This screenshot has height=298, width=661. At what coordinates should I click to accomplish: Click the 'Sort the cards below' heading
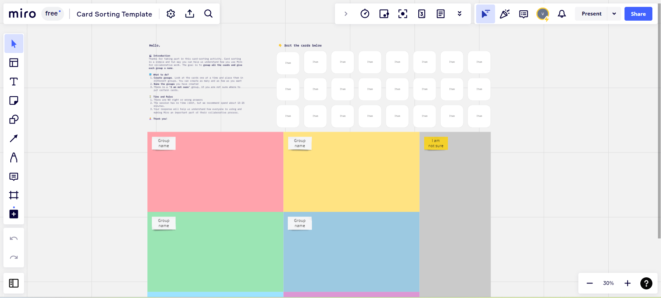303,45
